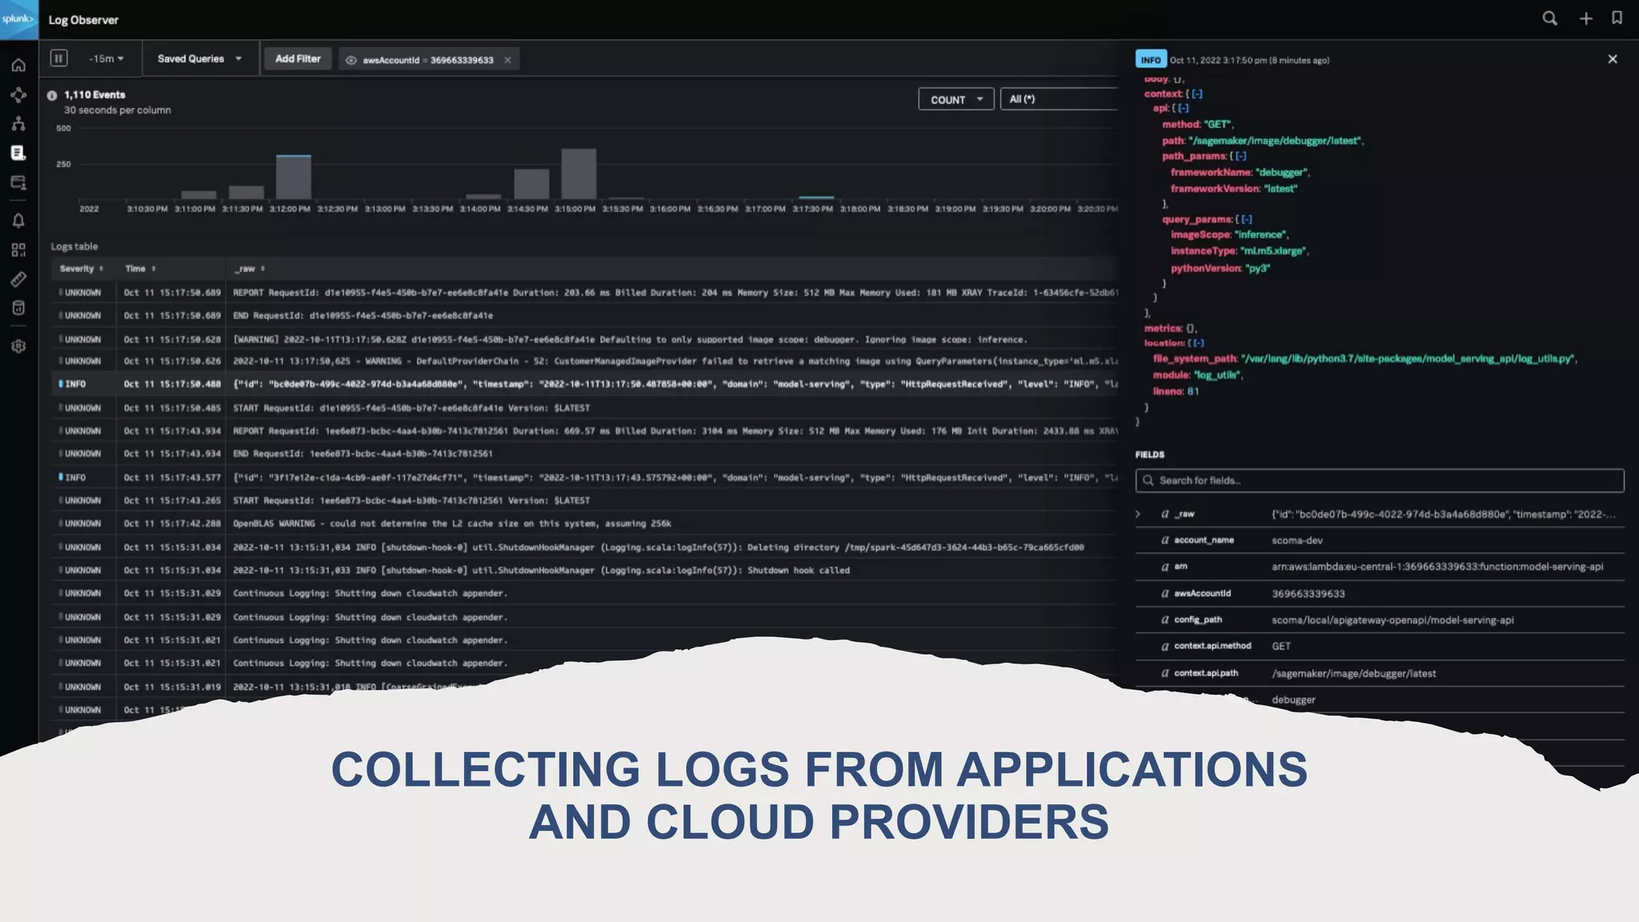Open the RUM/Synthetics browser sidebar icon
This screenshot has height=922, width=1639.
coord(18,182)
